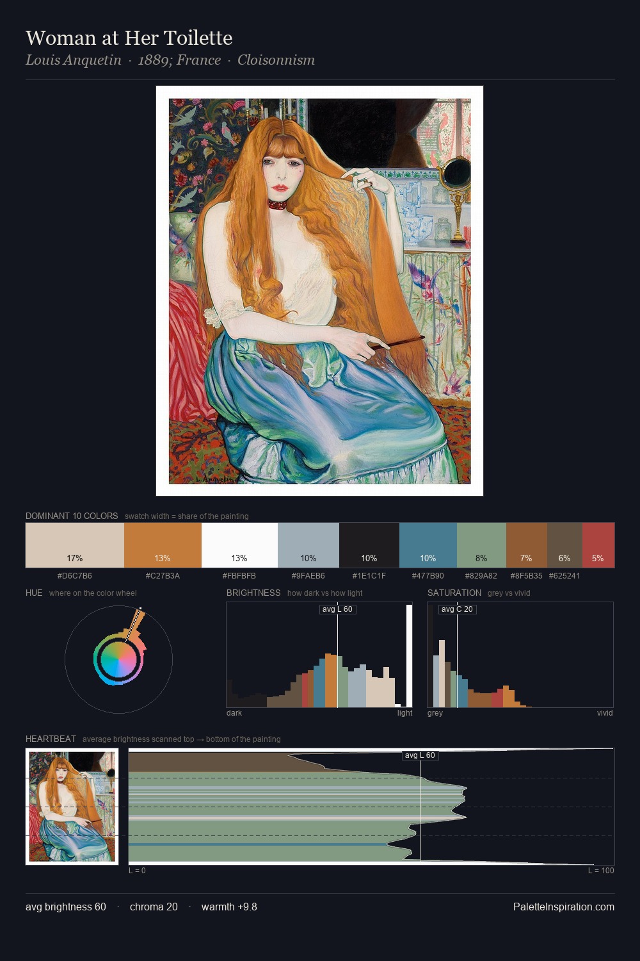Click 'where on the color wheel' caption
The height and width of the screenshot is (961, 640).
93,593
